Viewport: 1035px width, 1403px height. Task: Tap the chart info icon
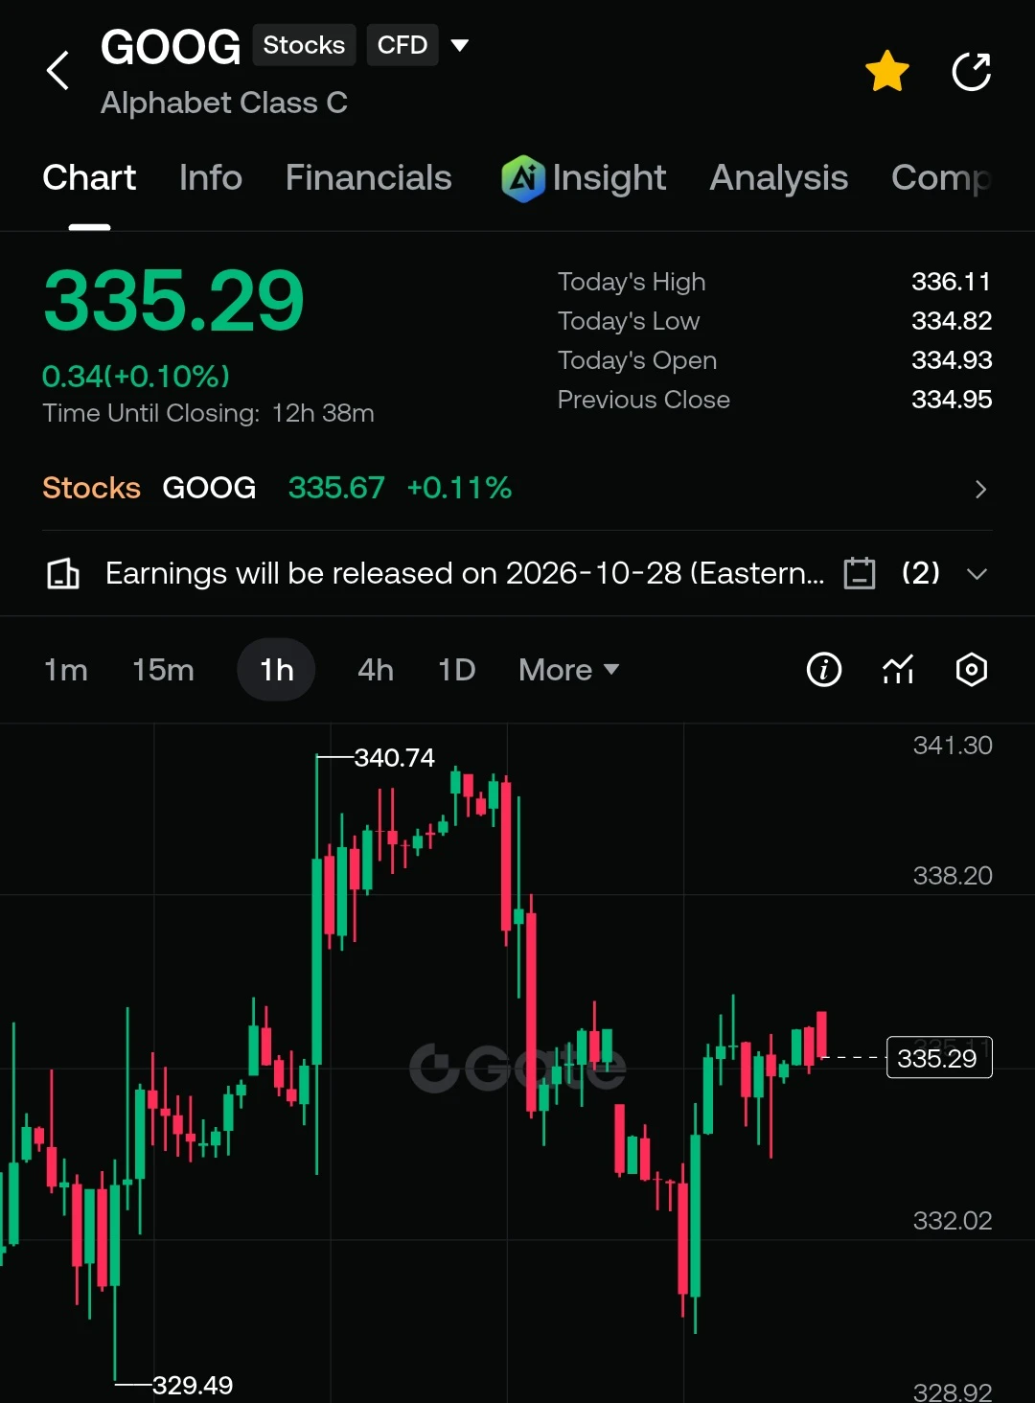click(824, 670)
